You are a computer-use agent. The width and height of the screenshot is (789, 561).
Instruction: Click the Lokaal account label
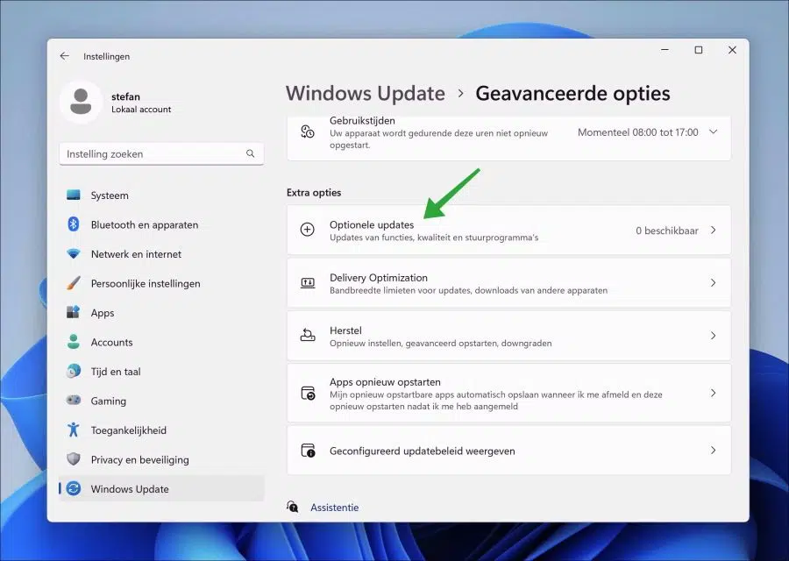pyautogui.click(x=141, y=110)
